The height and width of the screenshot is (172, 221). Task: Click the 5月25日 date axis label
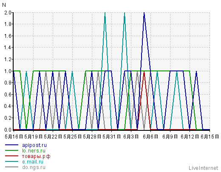73,137
